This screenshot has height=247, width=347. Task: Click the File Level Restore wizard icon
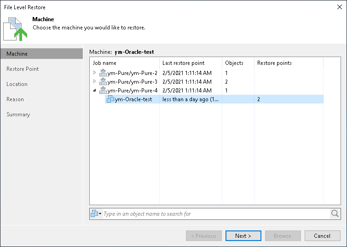click(x=15, y=29)
